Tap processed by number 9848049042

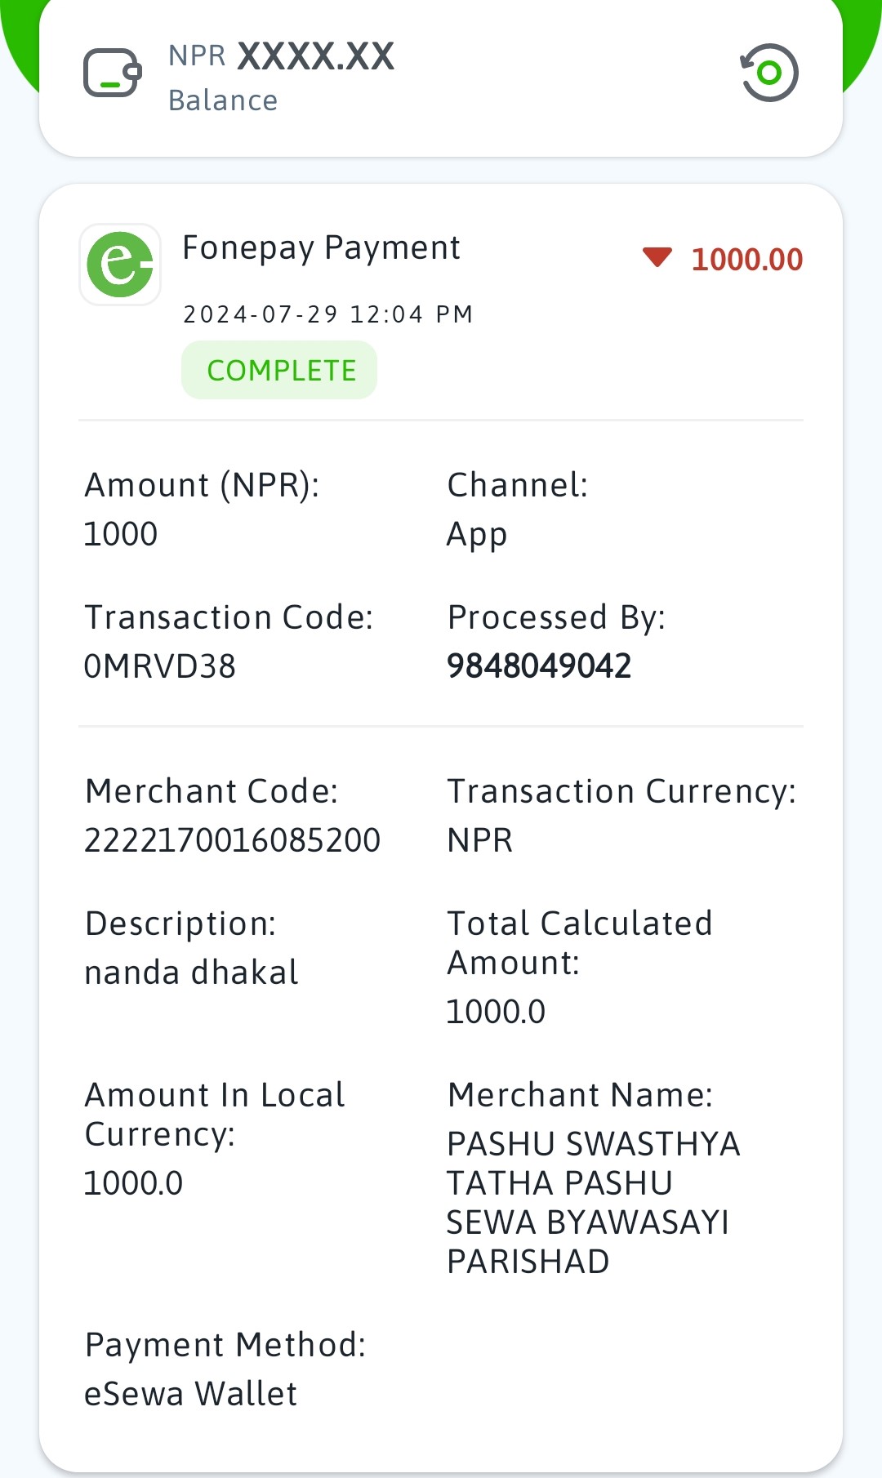539,666
